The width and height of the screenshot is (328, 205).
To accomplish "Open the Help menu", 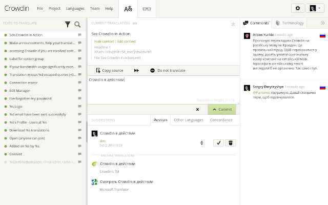I will (109, 8).
